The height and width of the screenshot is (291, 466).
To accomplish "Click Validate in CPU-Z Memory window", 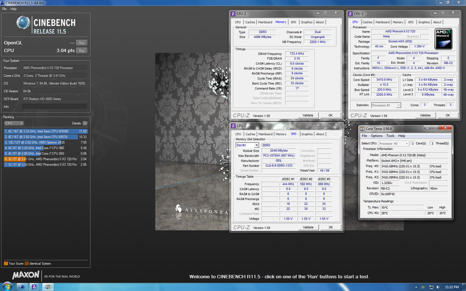I will [308, 115].
